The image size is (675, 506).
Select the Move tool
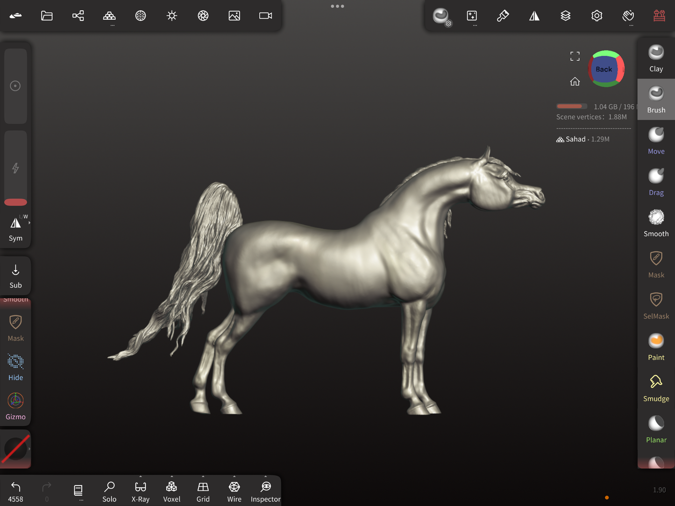[656, 141]
